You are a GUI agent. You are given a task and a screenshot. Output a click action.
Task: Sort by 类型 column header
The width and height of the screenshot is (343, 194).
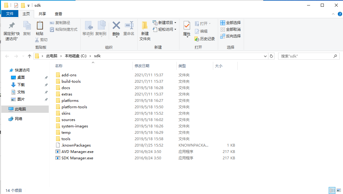coord(182,66)
